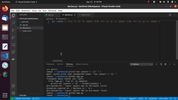178x100 pixels.
Task: Show notifications bell in status bar
Action: 175,98
